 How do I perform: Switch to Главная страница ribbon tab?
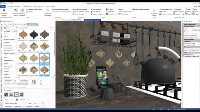click(x=13, y=6)
